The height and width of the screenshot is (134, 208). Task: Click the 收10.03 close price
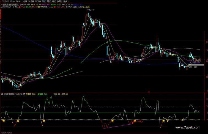coord(34,7)
